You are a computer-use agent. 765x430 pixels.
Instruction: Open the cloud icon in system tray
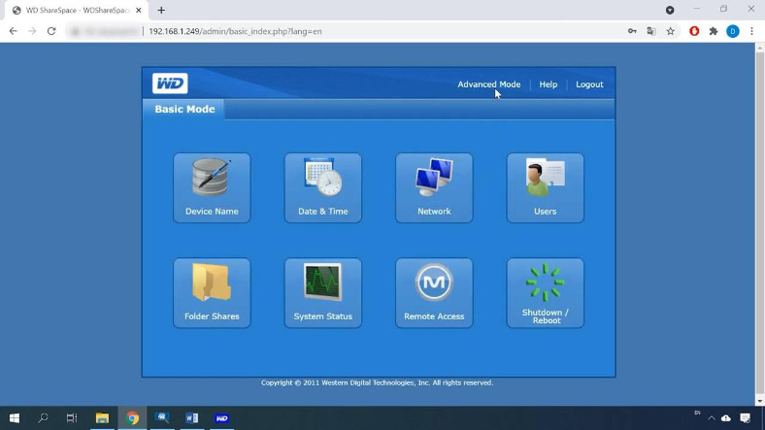[726, 418]
